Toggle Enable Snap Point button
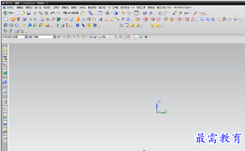 [100, 37]
